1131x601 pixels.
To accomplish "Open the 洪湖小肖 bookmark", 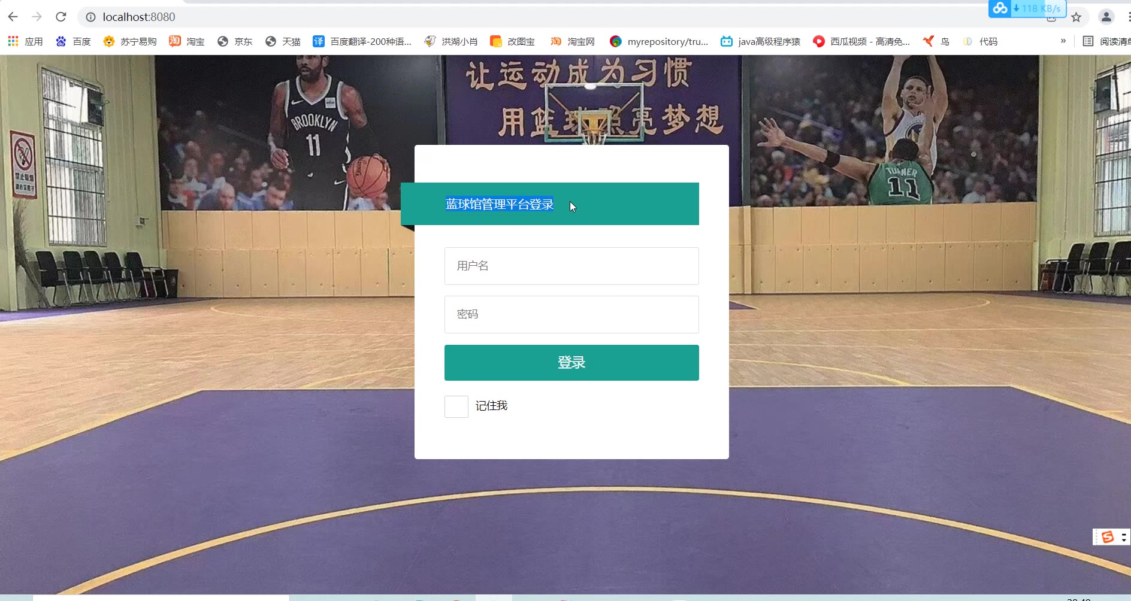I will pyautogui.click(x=451, y=41).
